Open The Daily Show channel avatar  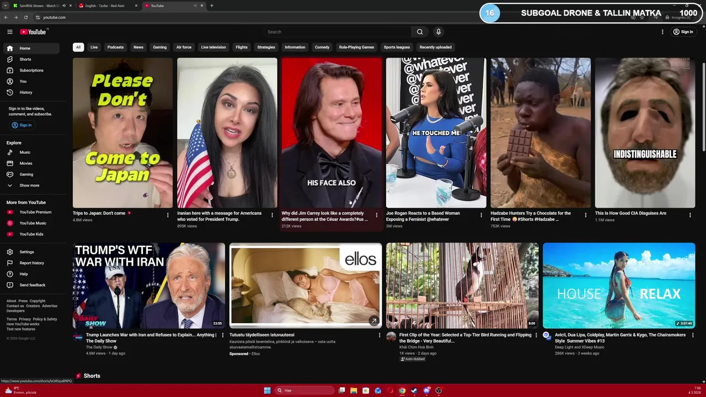pyautogui.click(x=78, y=336)
